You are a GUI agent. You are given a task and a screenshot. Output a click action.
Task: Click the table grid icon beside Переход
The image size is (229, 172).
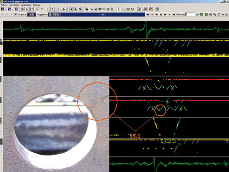202,15
